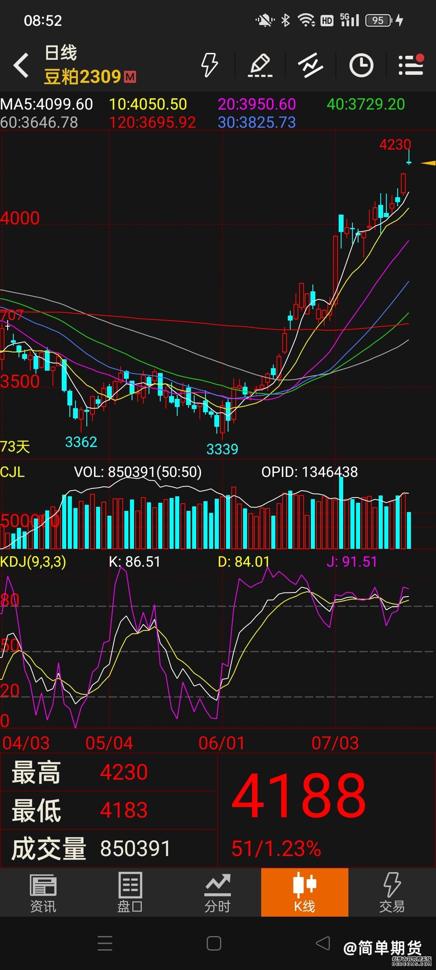Expand the 日线 period selector label

tap(61, 53)
